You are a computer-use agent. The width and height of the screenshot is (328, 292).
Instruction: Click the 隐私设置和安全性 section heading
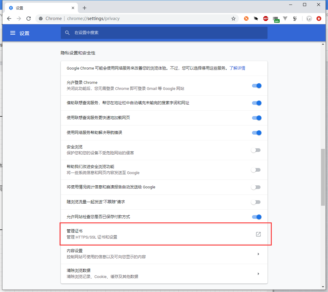coord(78,53)
